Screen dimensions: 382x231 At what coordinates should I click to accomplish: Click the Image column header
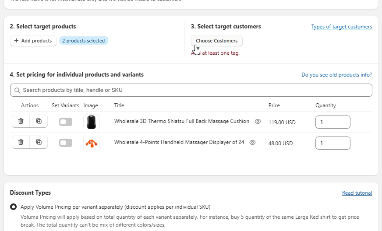click(x=91, y=105)
